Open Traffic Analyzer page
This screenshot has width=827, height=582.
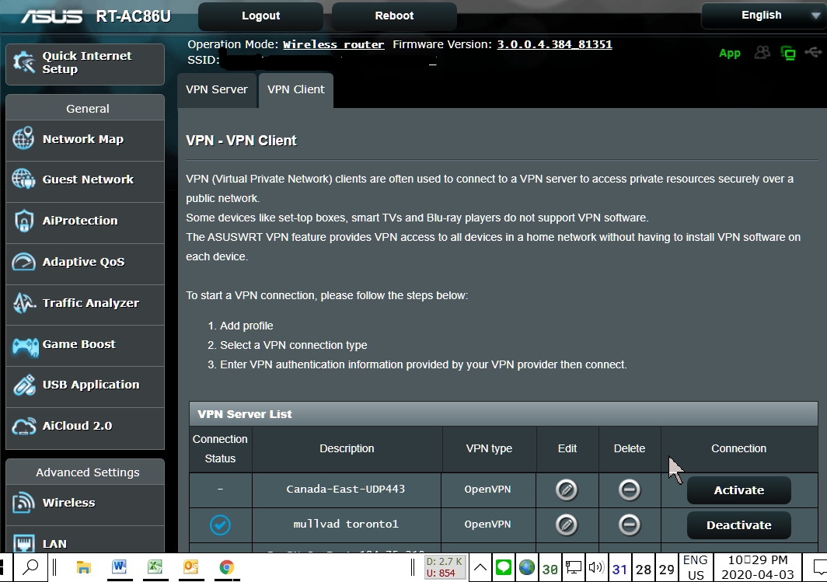85,304
